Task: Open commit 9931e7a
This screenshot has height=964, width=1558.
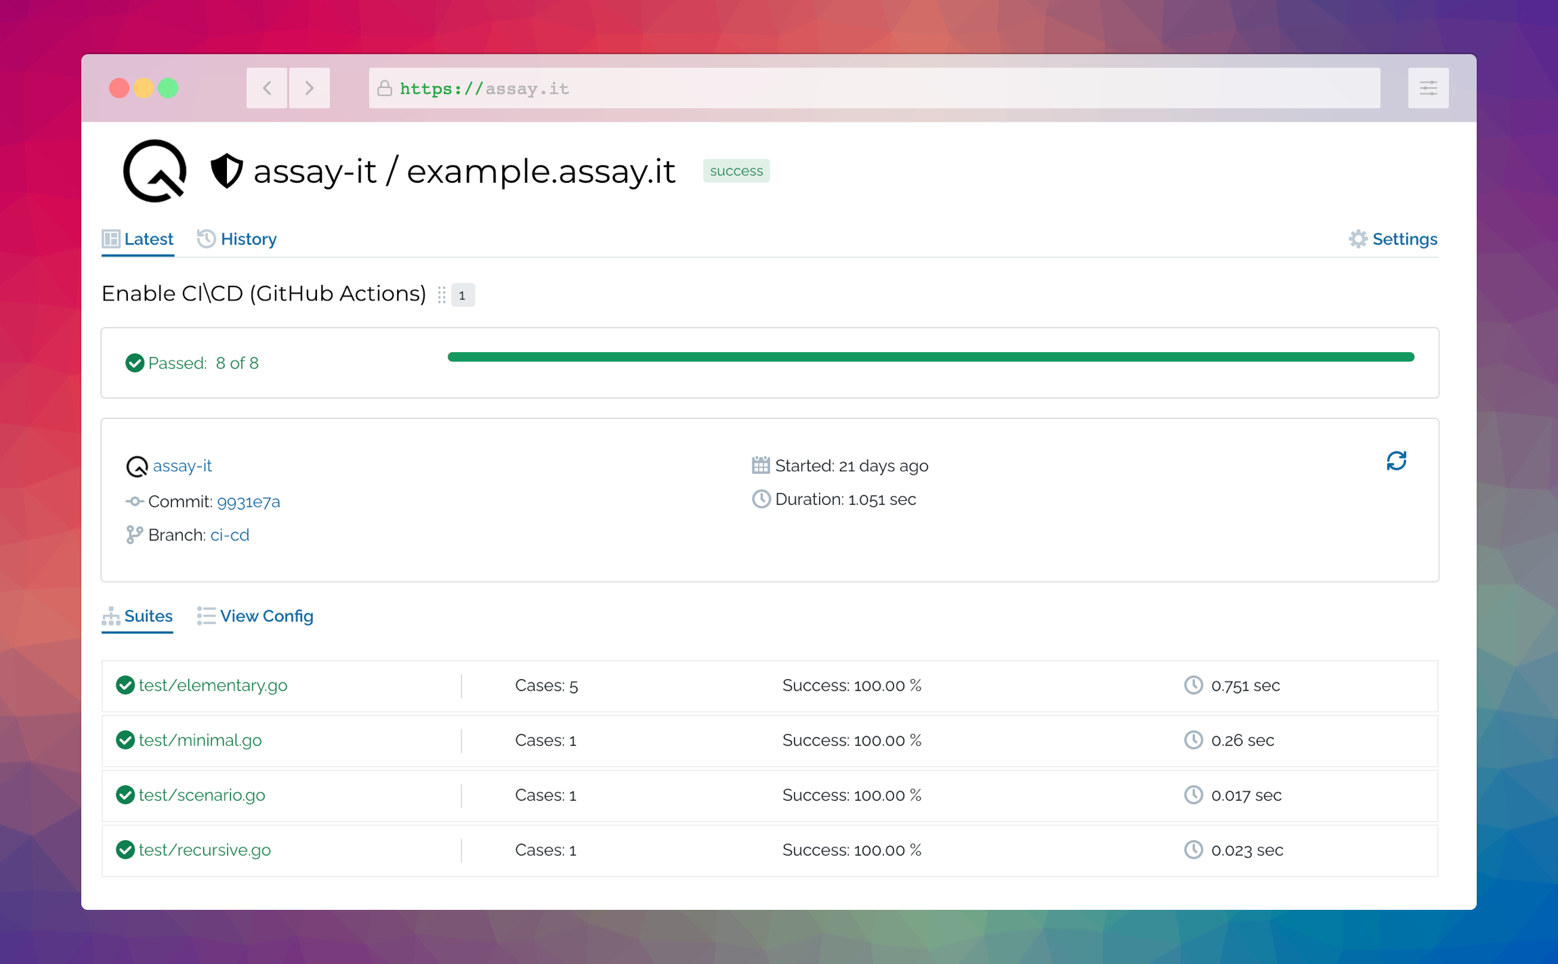Action: click(x=249, y=502)
